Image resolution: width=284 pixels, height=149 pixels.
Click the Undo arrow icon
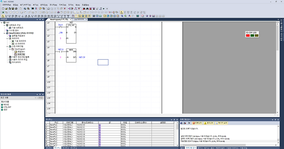point(48,8)
